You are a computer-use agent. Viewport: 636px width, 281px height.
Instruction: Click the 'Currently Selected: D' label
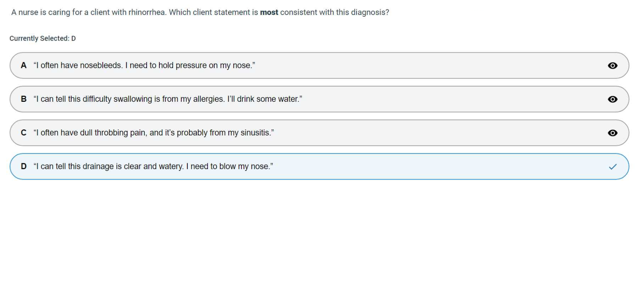pyautogui.click(x=42, y=39)
